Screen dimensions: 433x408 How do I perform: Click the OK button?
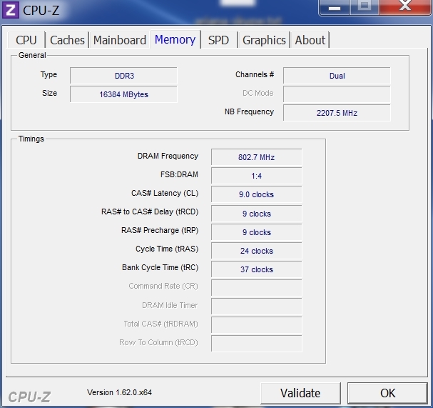pos(388,393)
